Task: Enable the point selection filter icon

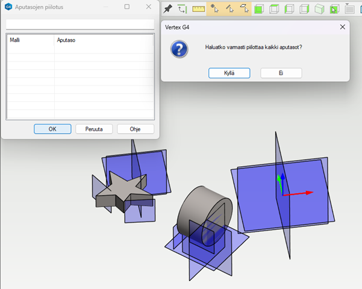Action: pyautogui.click(x=214, y=9)
